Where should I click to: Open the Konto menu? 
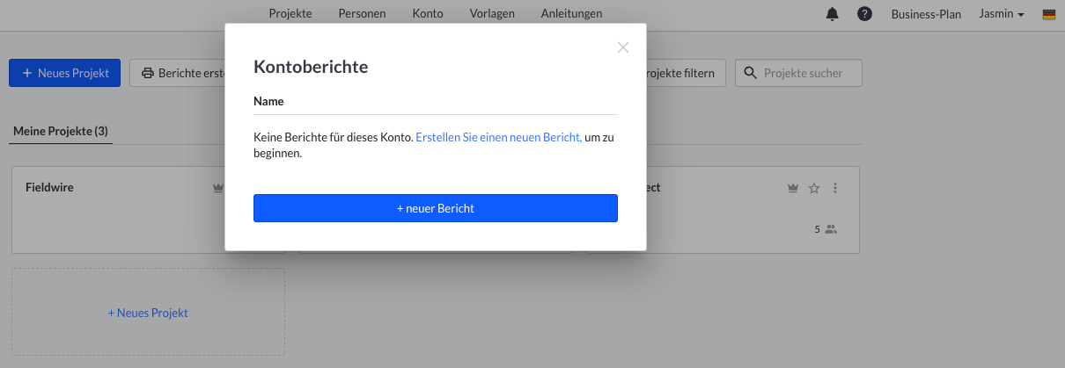coord(428,13)
